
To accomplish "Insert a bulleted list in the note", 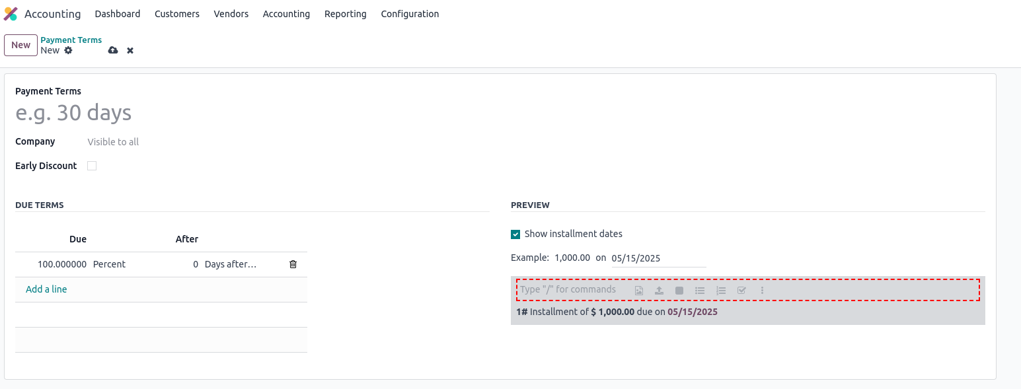I will [700, 291].
